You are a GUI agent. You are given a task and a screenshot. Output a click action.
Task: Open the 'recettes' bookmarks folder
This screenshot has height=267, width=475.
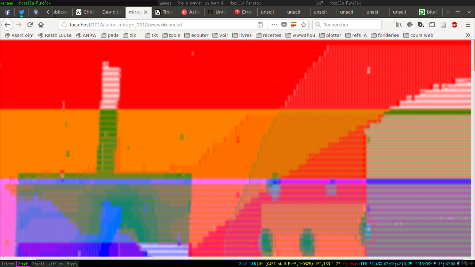pos(268,35)
